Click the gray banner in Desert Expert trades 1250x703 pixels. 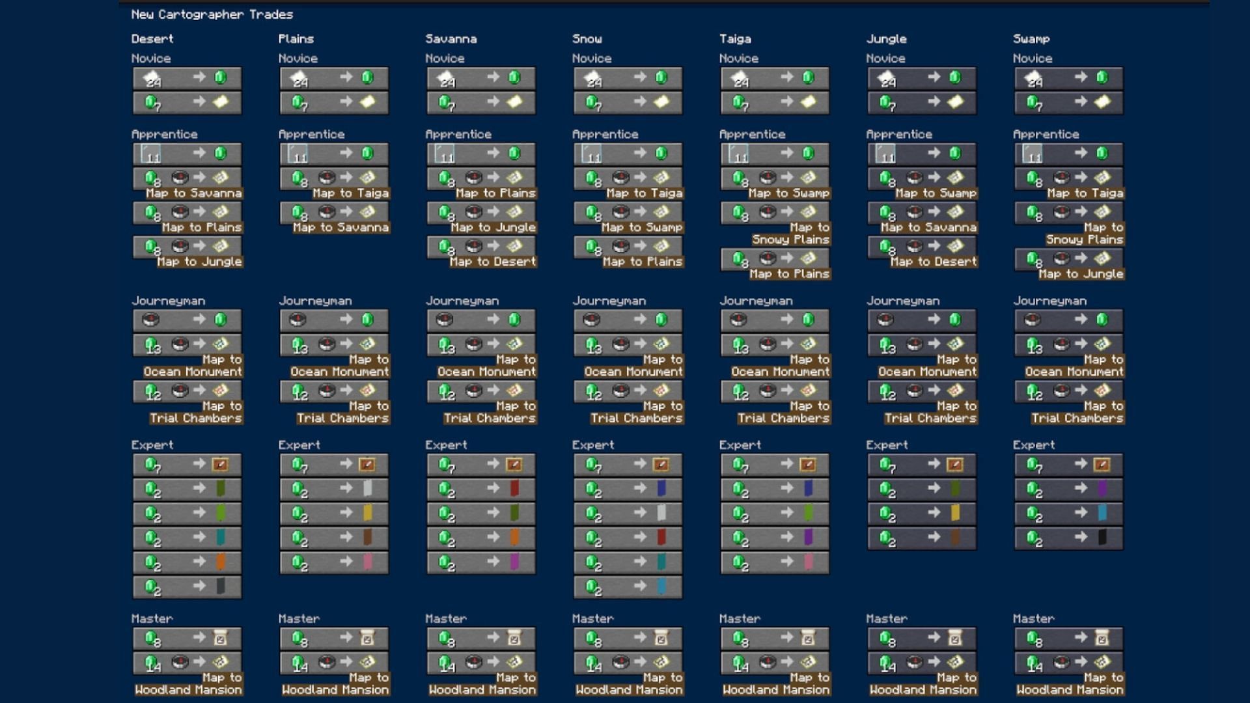(220, 586)
